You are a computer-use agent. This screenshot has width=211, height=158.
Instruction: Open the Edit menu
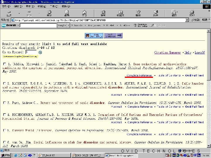18,6
